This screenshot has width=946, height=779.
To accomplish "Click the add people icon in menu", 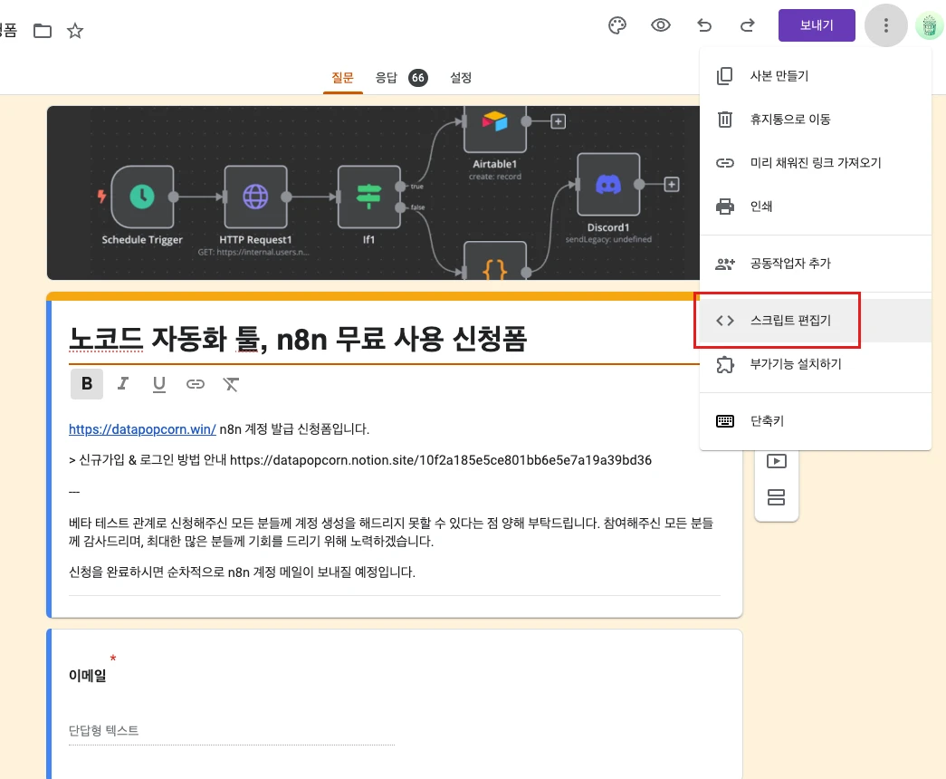I will coord(724,264).
